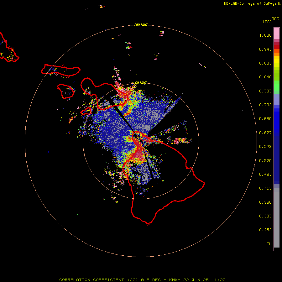Click the 0.733 scale value
The image size is (282, 282).
pos(265,105)
